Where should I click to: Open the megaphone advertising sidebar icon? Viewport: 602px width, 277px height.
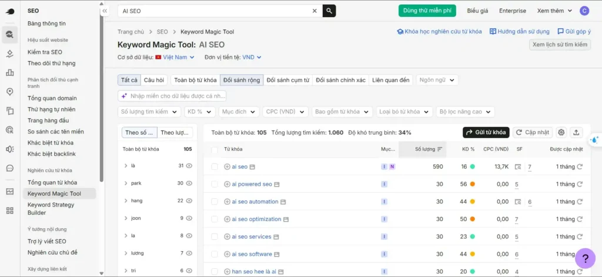click(10, 149)
